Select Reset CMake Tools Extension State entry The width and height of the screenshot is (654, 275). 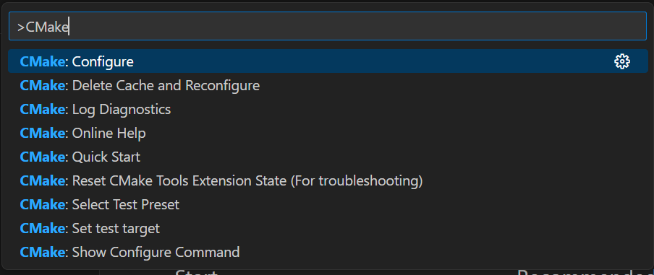tap(328, 180)
